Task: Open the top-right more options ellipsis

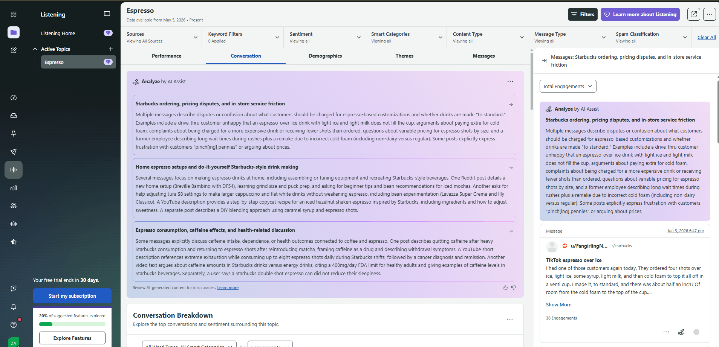Action: click(710, 14)
